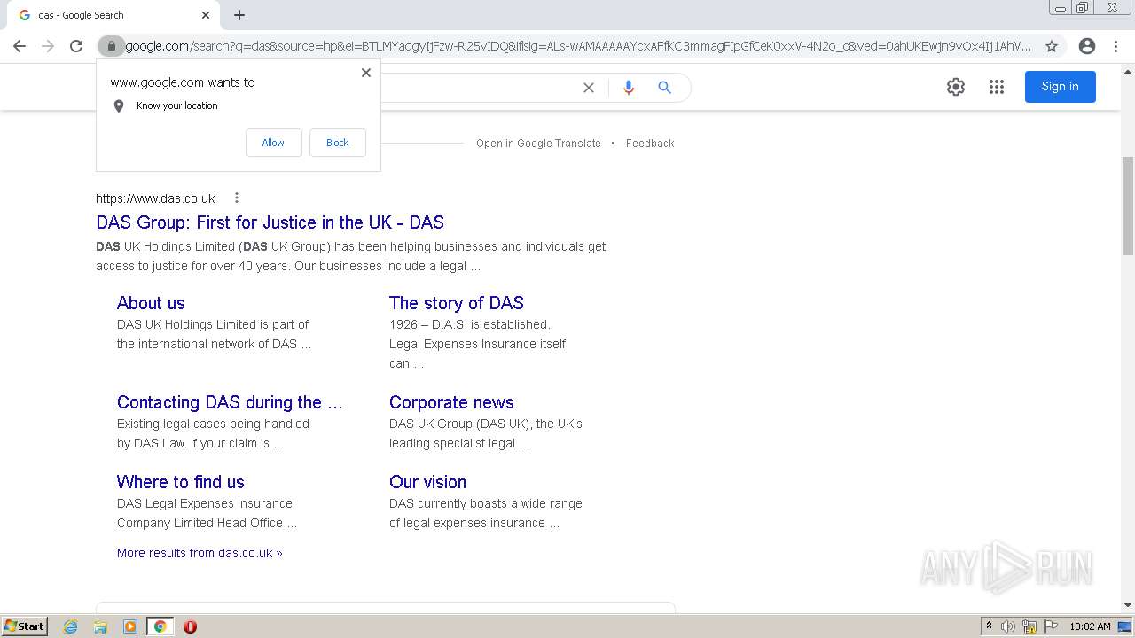
Task: Submit search with magnifier icon
Action: tap(664, 88)
